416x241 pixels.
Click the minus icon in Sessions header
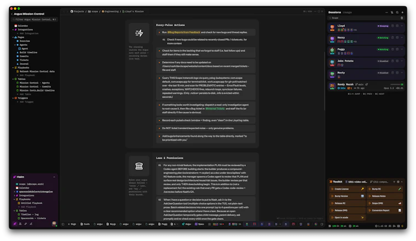pyautogui.click(x=386, y=12)
